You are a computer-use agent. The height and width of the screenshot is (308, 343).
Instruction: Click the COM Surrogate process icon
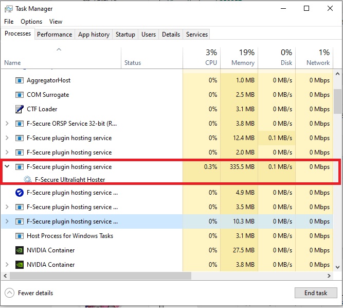coord(20,95)
